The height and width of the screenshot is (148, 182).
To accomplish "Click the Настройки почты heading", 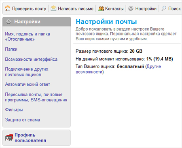I will tap(106, 22).
